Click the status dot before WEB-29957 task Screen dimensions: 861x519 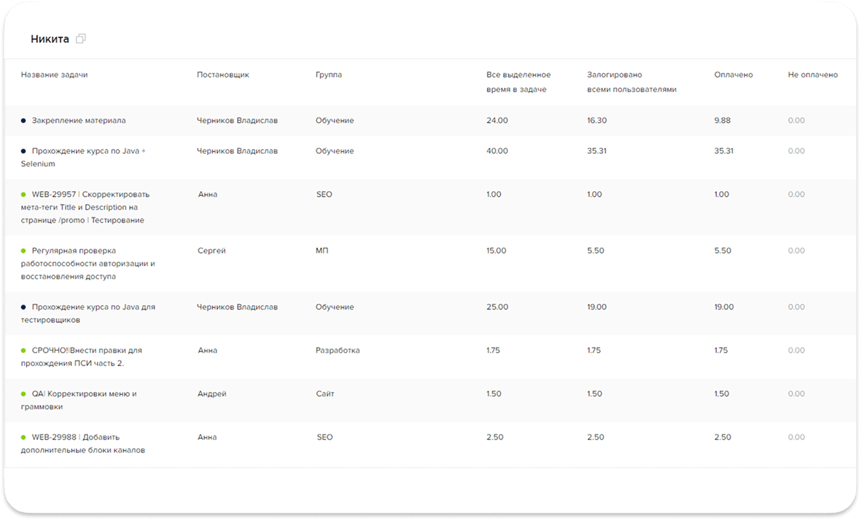(23, 195)
